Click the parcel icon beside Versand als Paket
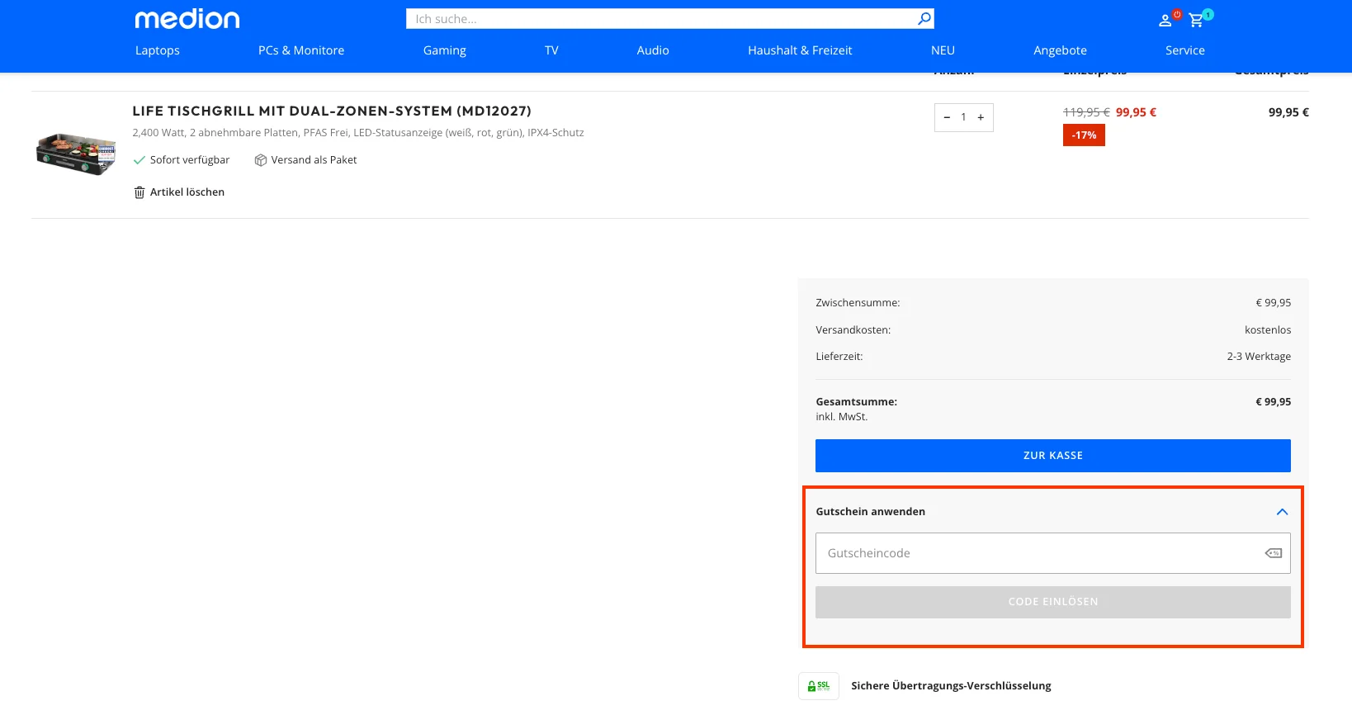Image resolution: width=1352 pixels, height=715 pixels. click(261, 160)
